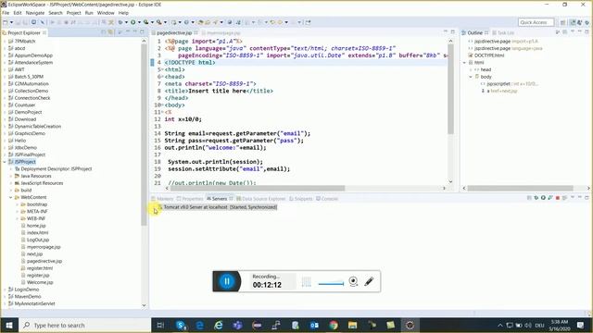Open File Explorer from taskbar
The width and height of the screenshot is (593, 333).
[x=352, y=325]
